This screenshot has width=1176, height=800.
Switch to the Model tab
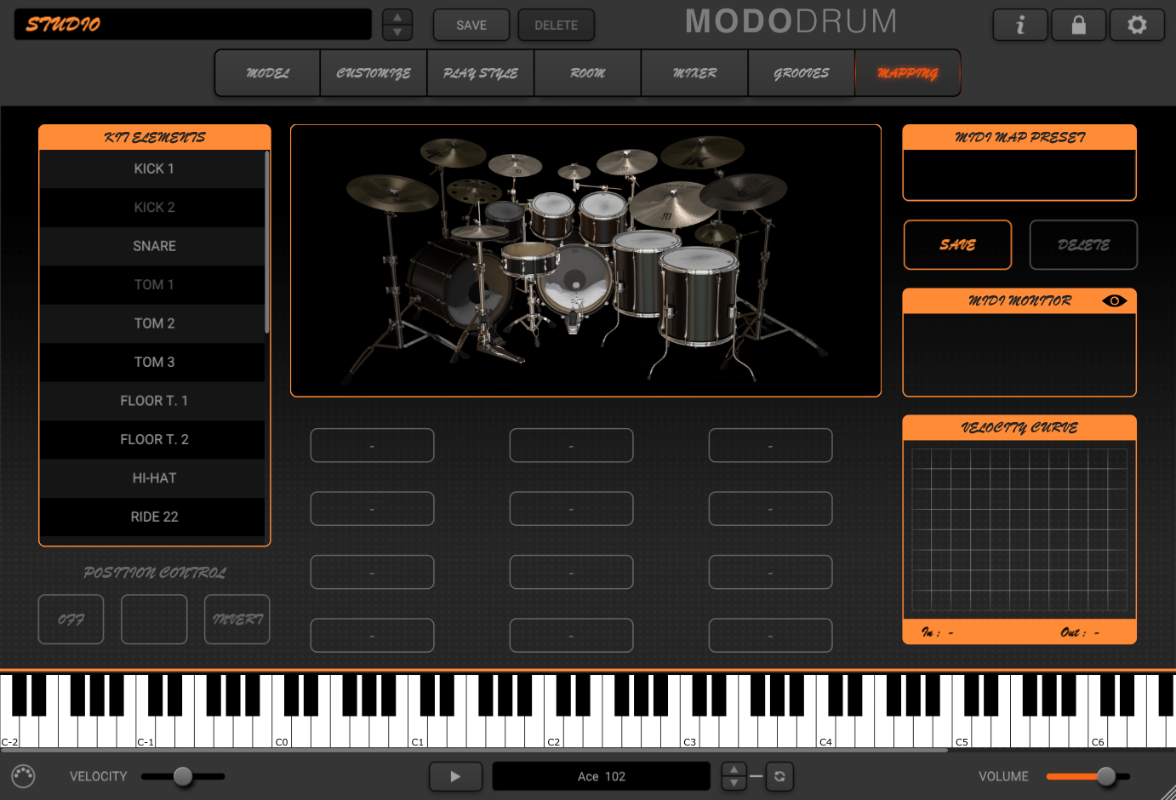click(268, 73)
